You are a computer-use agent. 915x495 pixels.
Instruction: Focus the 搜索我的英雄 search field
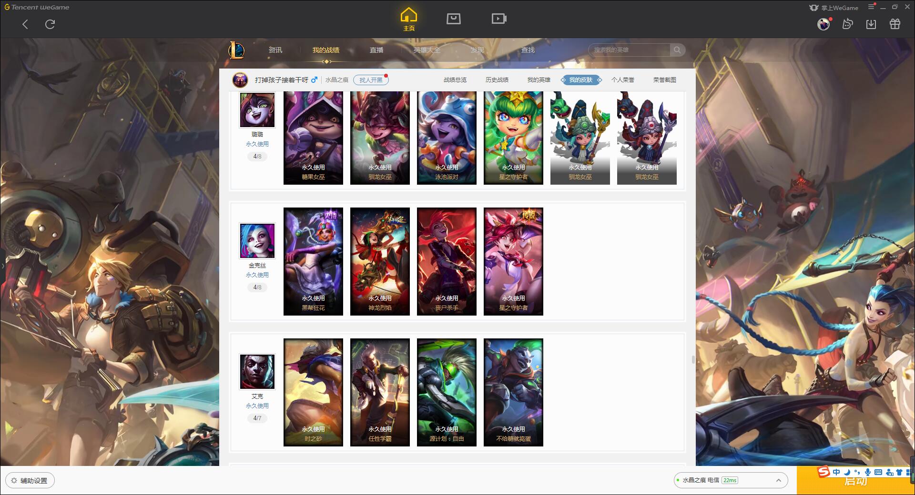click(x=629, y=50)
